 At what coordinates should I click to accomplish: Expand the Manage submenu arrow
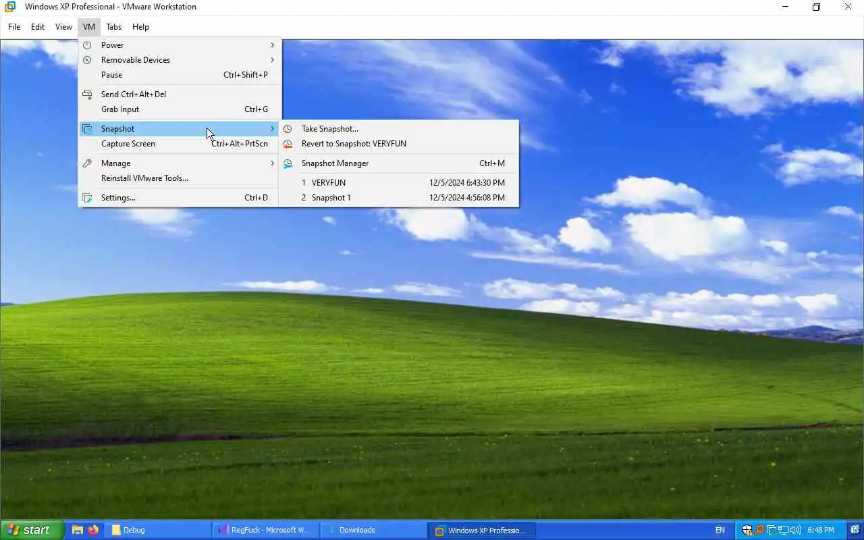(273, 163)
